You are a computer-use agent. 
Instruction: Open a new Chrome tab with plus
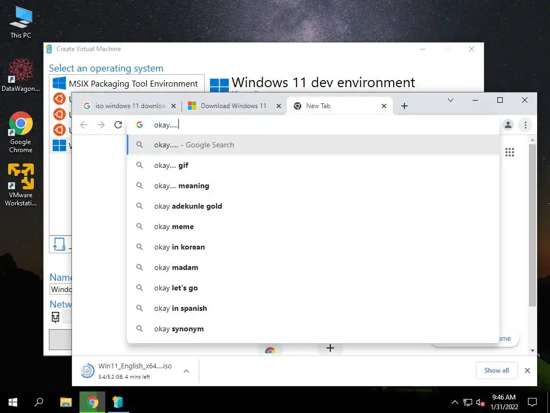pyautogui.click(x=404, y=106)
